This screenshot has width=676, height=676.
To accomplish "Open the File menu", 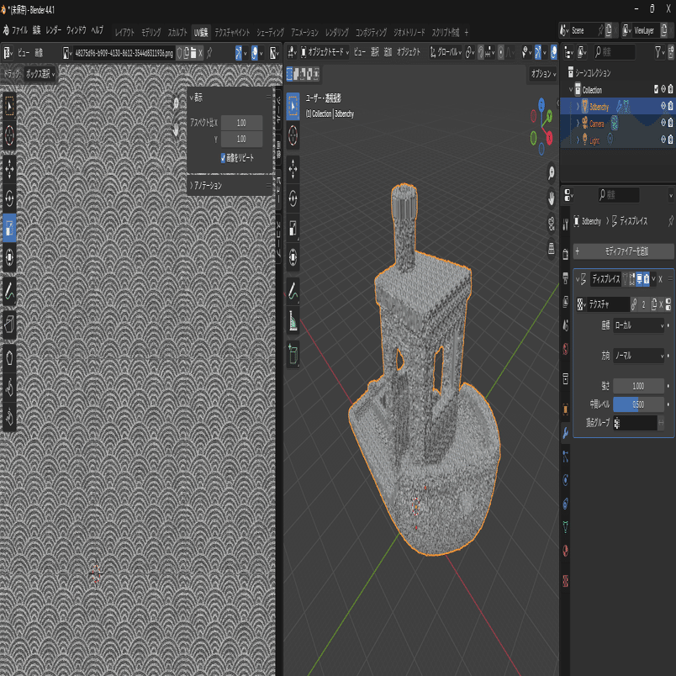I will pos(19,30).
